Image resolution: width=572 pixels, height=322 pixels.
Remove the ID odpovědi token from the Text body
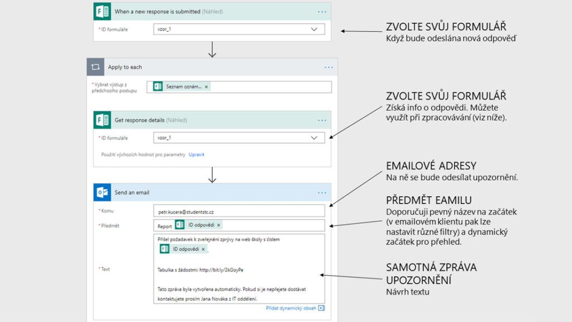203,249
